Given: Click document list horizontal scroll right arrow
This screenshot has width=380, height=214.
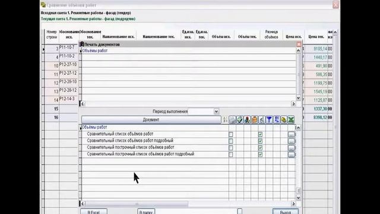Looking at the screenshot, I should [293, 203].
